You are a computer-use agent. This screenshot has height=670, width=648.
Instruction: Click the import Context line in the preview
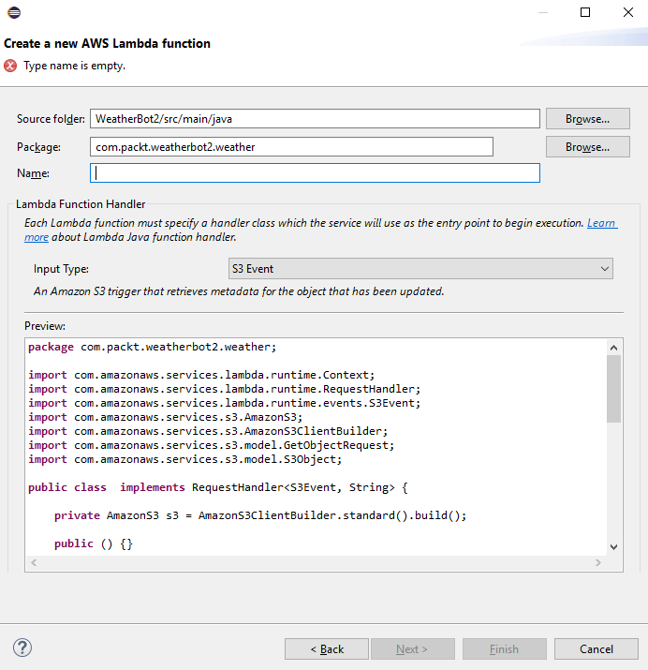201,375
